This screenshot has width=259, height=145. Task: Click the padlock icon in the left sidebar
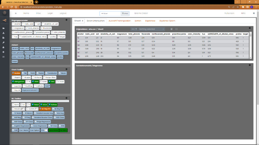(4, 47)
